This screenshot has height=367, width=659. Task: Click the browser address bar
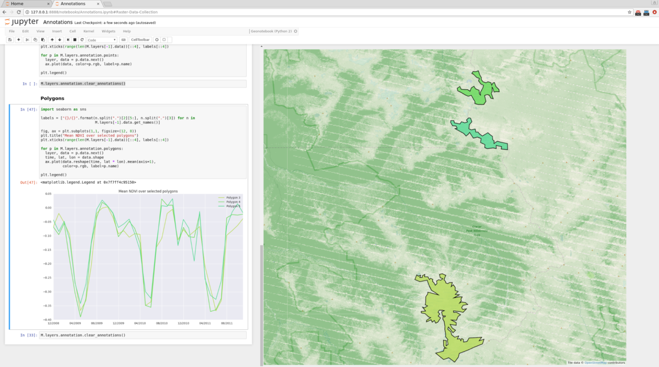tap(110, 12)
